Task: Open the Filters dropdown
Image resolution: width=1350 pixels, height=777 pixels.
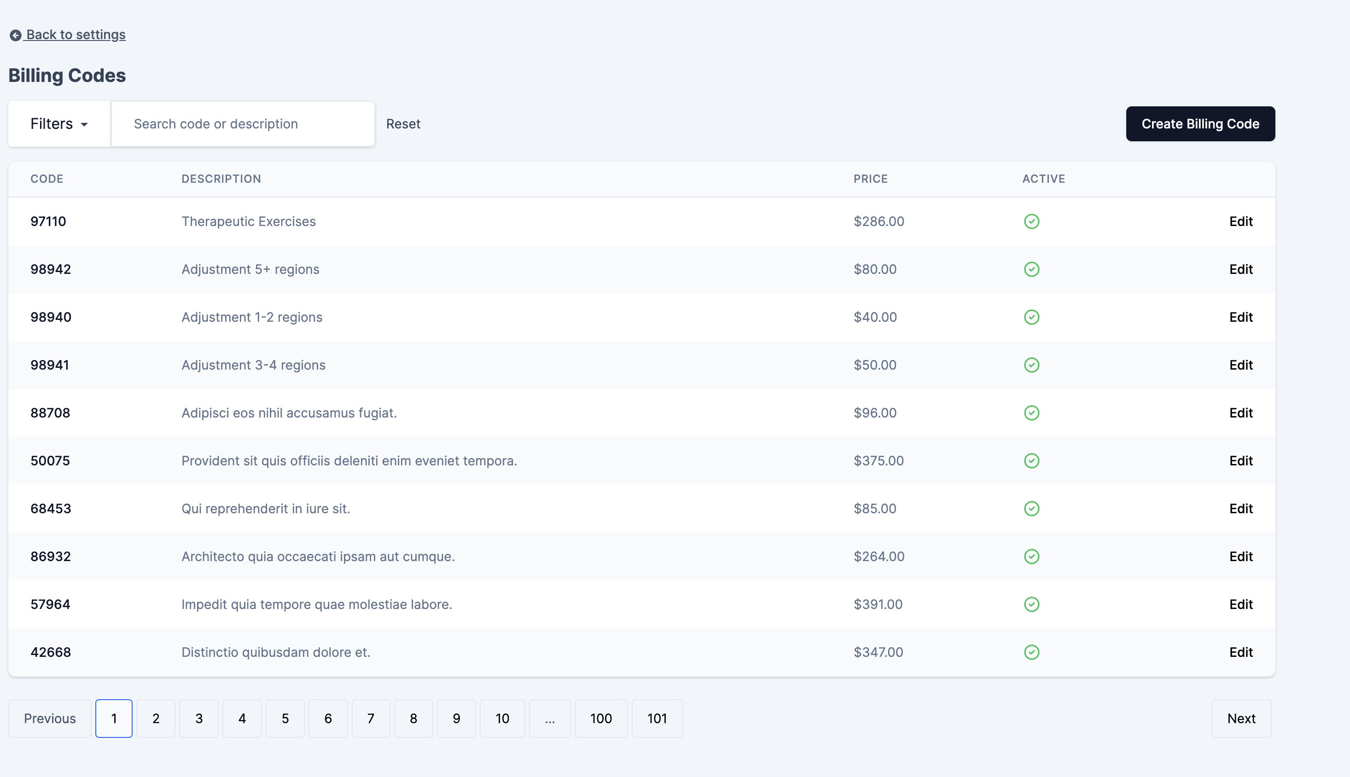Action: 59,124
